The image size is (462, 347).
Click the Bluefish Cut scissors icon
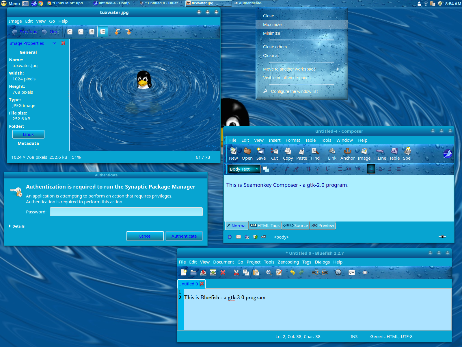tap(236, 272)
